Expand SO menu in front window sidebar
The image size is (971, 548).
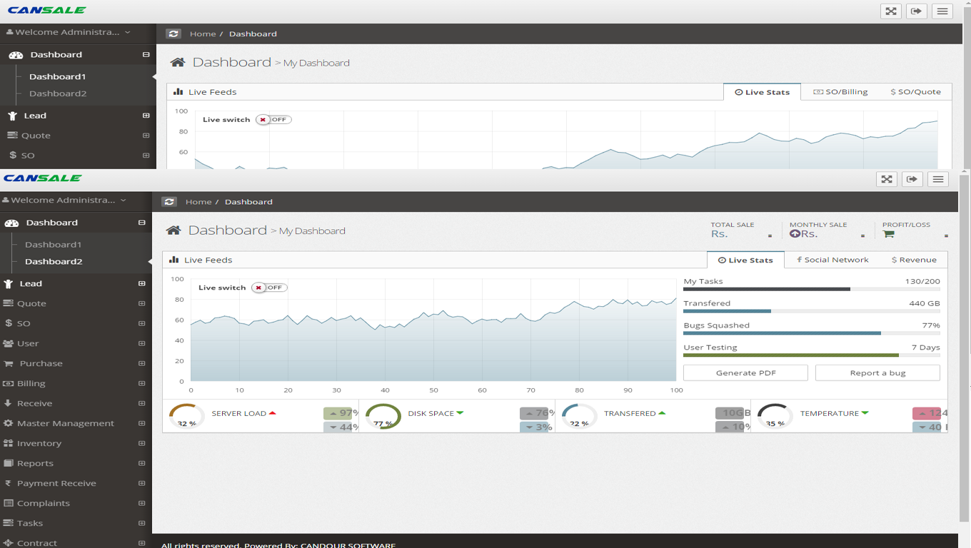tap(141, 323)
